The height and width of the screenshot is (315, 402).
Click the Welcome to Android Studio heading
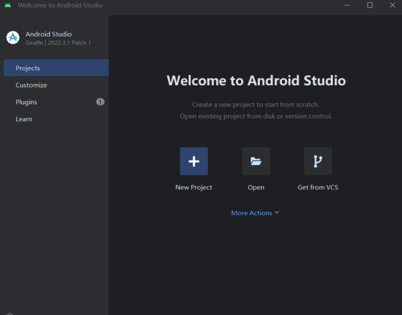click(x=256, y=80)
